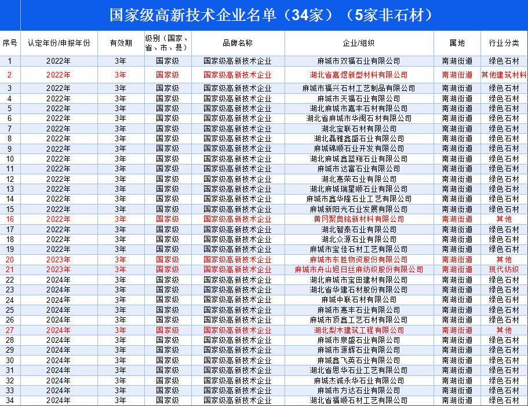Image resolution: width=528 pixels, height=406 pixels.
Task: Select the cell 麻城市福兴石材工艺制品有限公司
Action: [x=359, y=89]
